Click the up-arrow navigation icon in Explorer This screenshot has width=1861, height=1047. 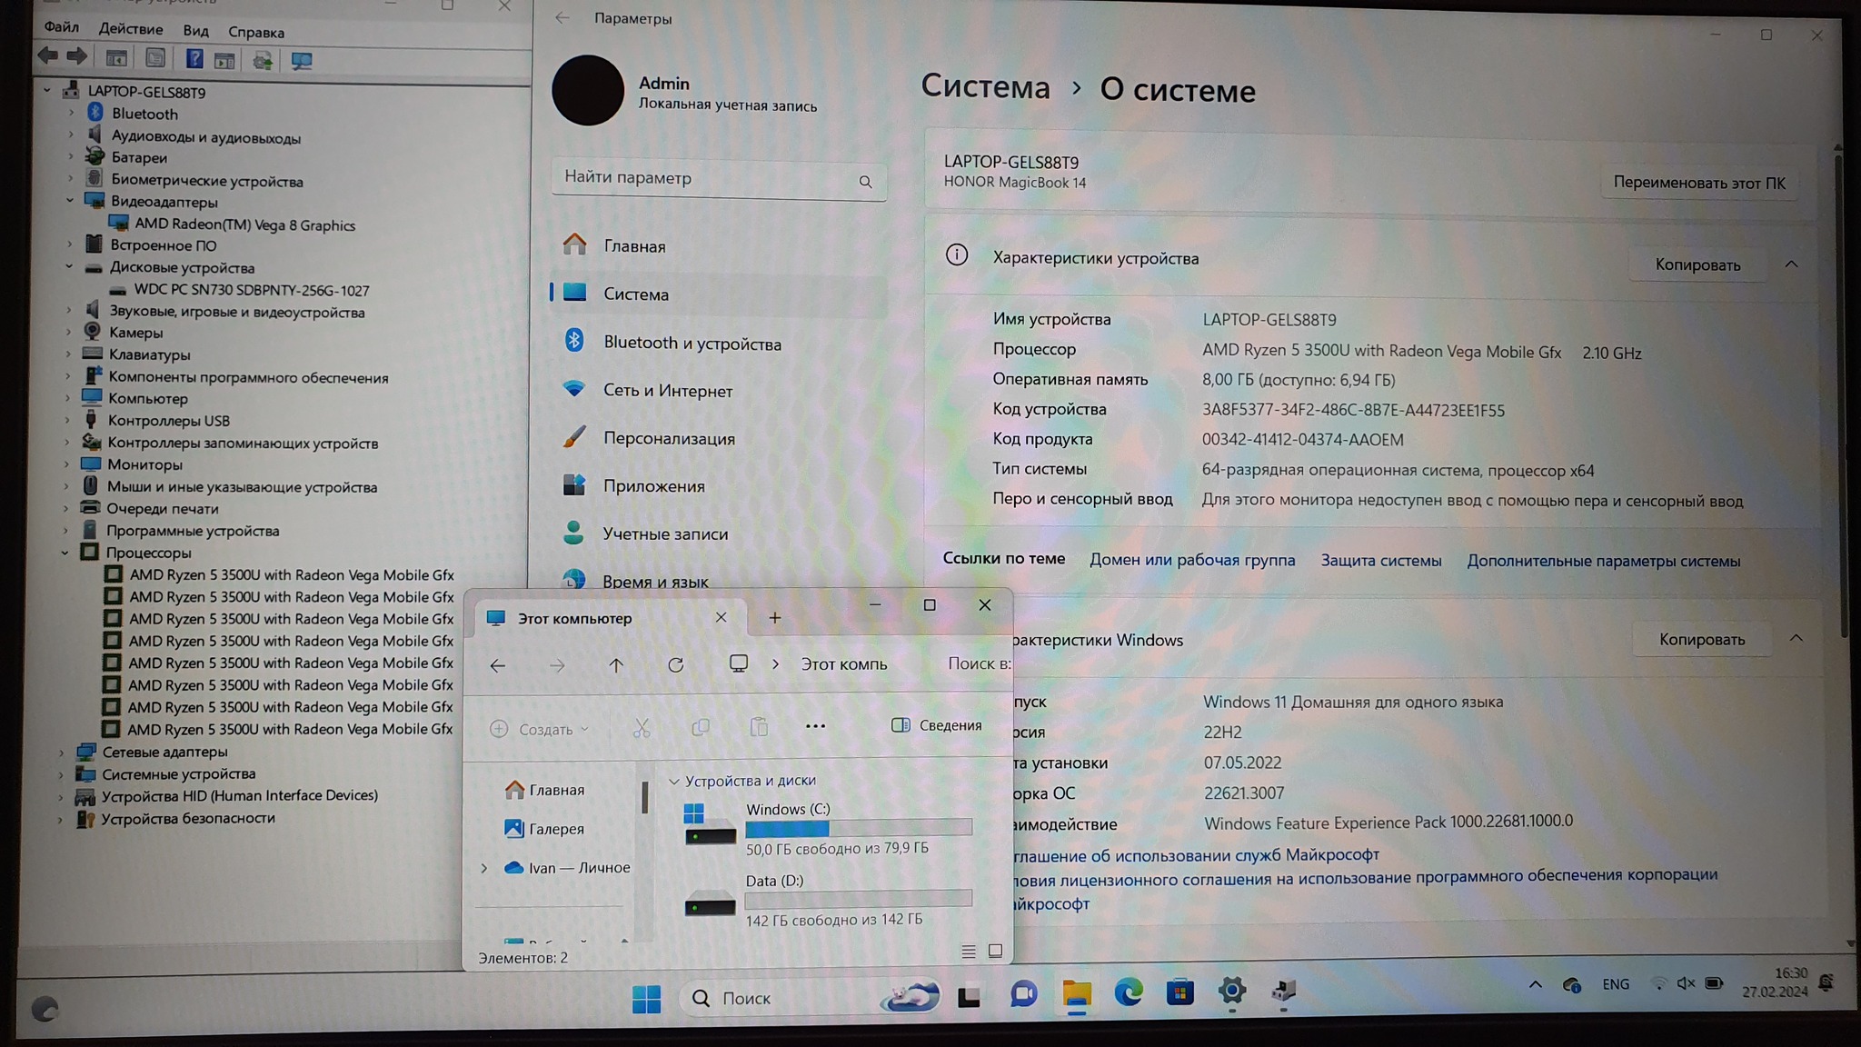tap(616, 665)
